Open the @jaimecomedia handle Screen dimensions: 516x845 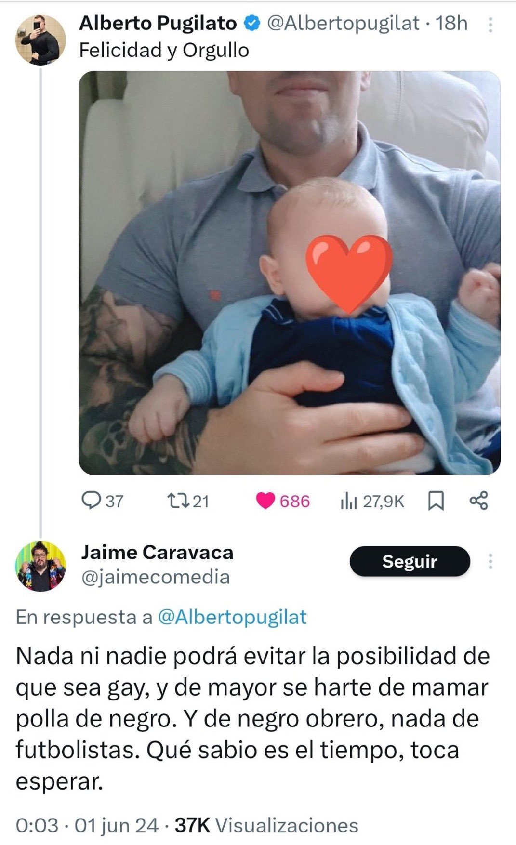pos(156,577)
